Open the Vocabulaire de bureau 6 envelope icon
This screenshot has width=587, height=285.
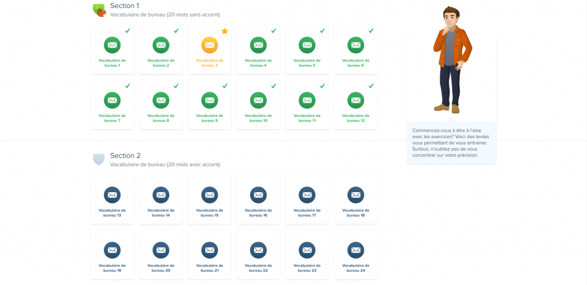[x=355, y=45]
